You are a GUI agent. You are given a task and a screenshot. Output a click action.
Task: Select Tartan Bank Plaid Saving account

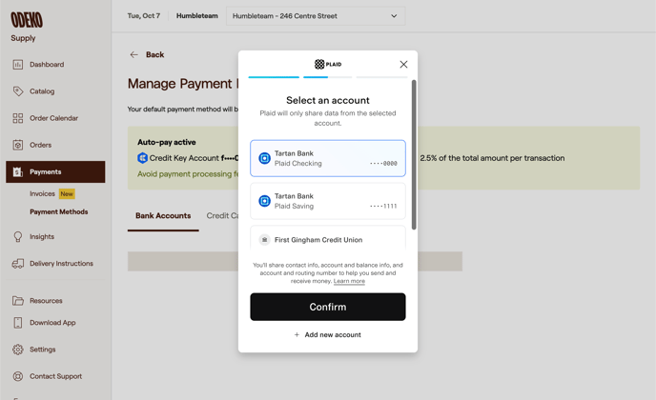[x=327, y=201]
